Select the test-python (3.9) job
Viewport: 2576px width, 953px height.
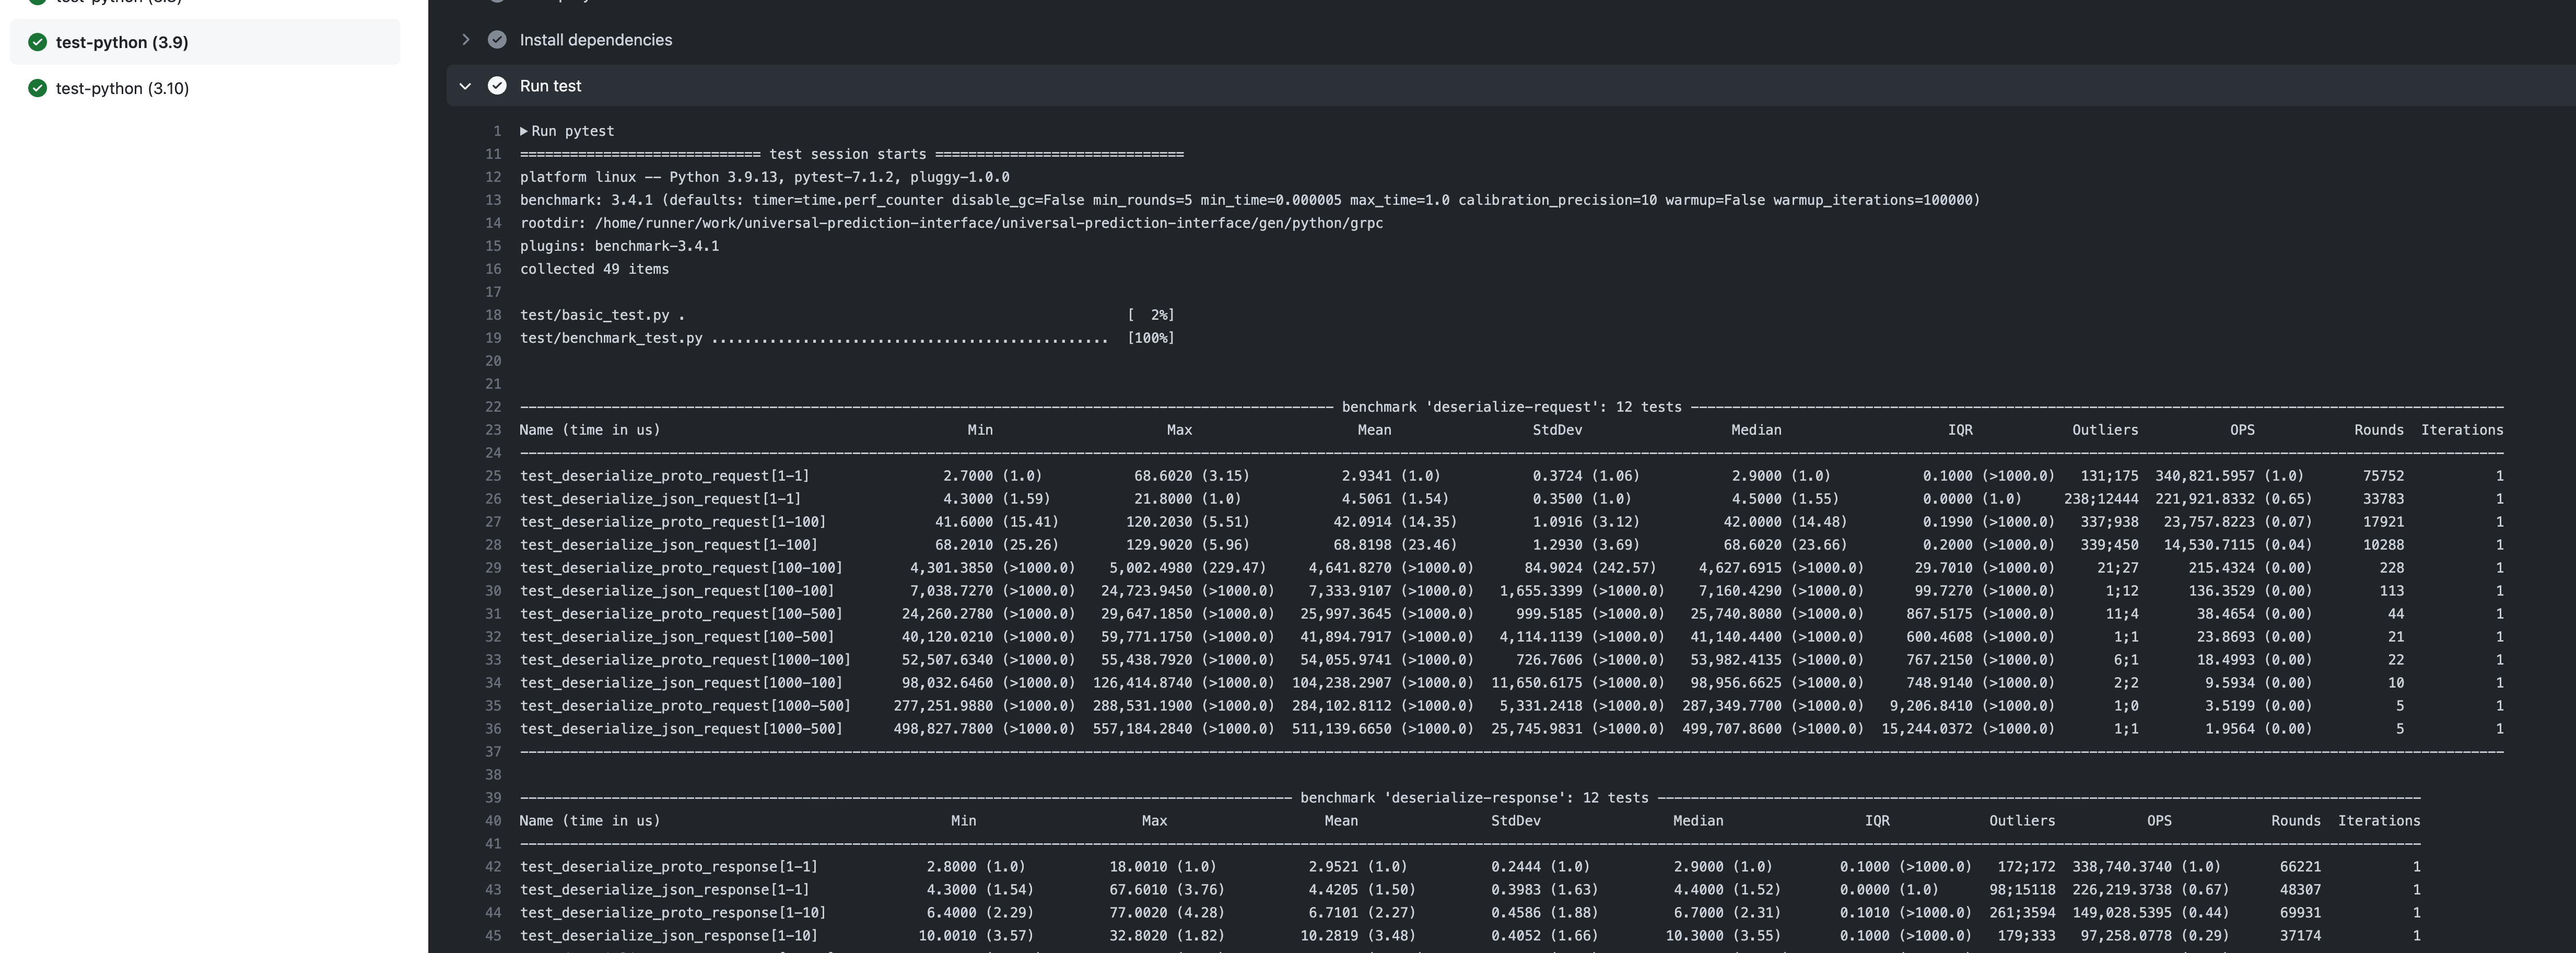[122, 42]
